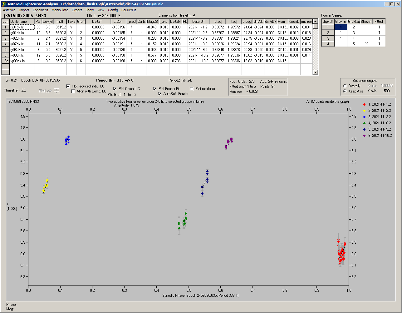Click the Calib. column header
The image size is (402, 313).
[x=141, y=22]
